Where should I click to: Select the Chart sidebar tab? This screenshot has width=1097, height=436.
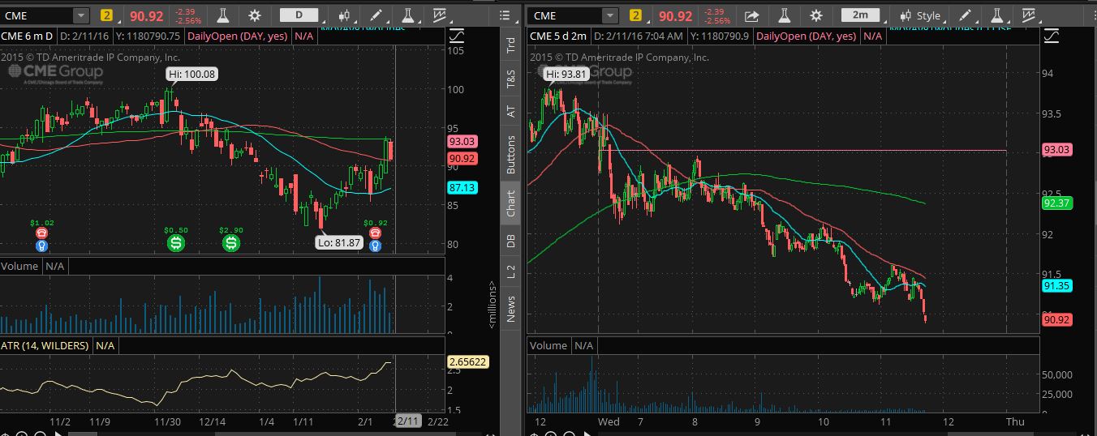[510, 204]
